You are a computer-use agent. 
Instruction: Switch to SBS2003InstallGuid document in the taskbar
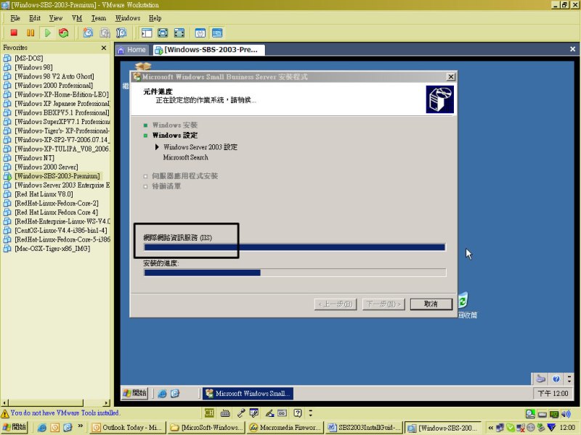(364, 428)
